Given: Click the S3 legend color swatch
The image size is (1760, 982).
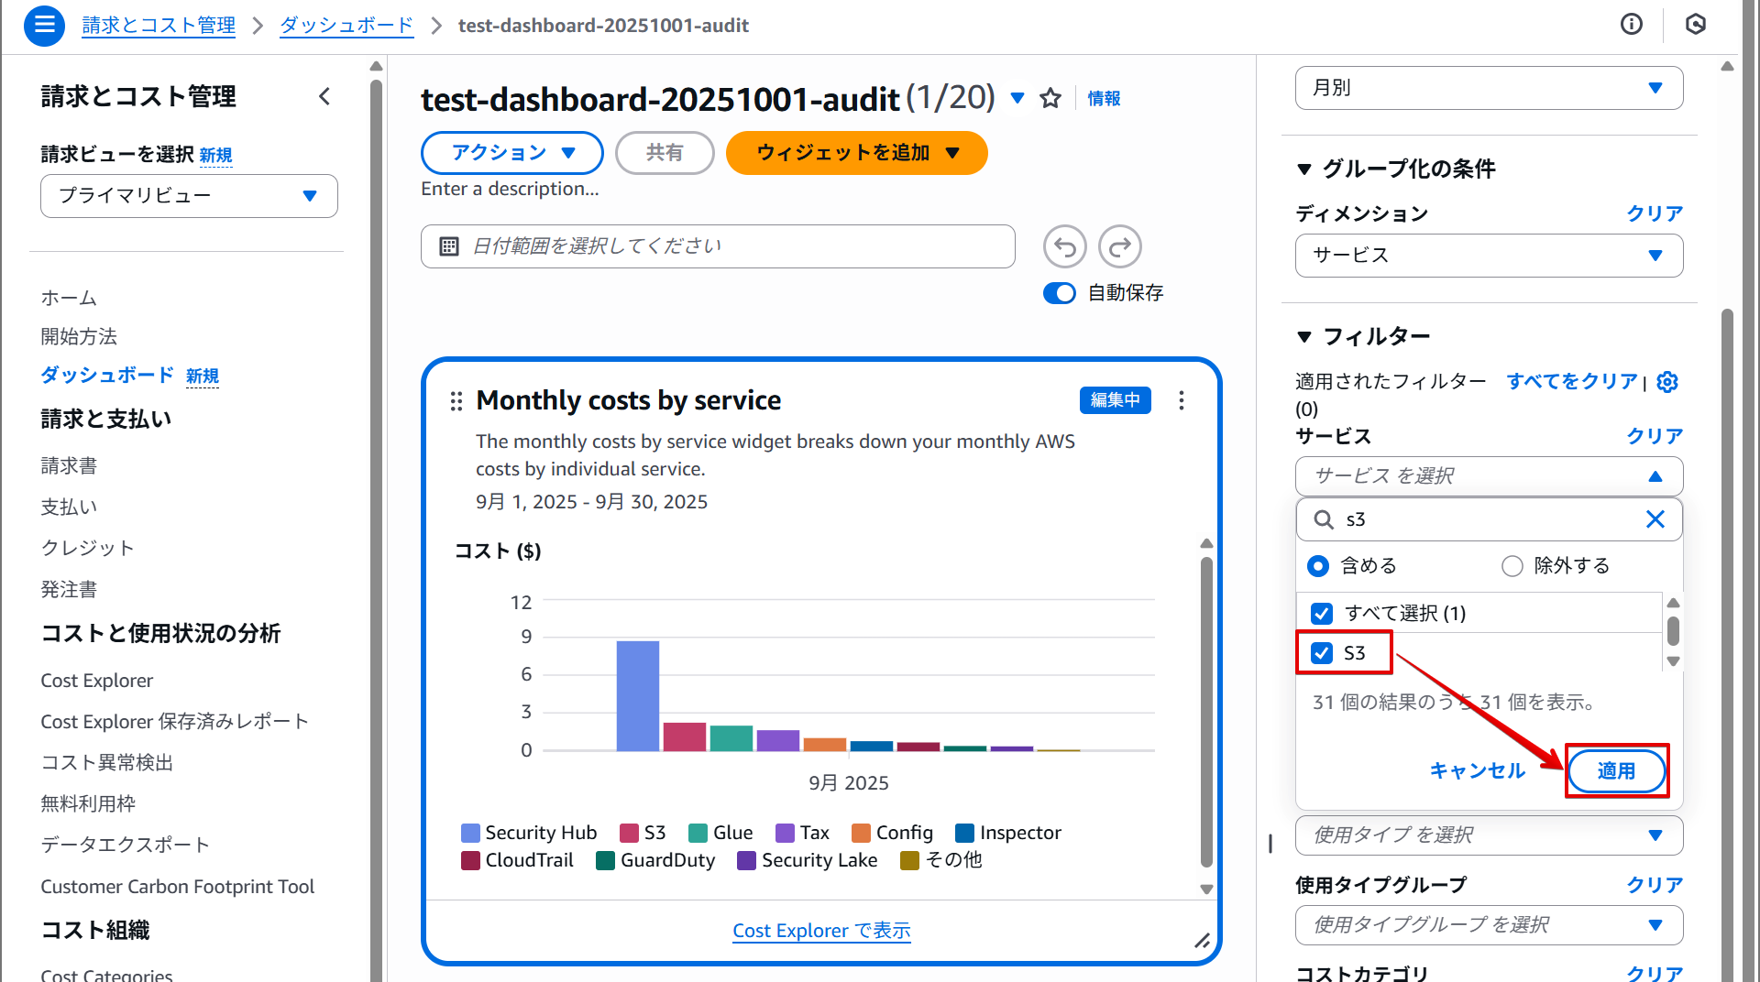Looking at the screenshot, I should (x=630, y=833).
